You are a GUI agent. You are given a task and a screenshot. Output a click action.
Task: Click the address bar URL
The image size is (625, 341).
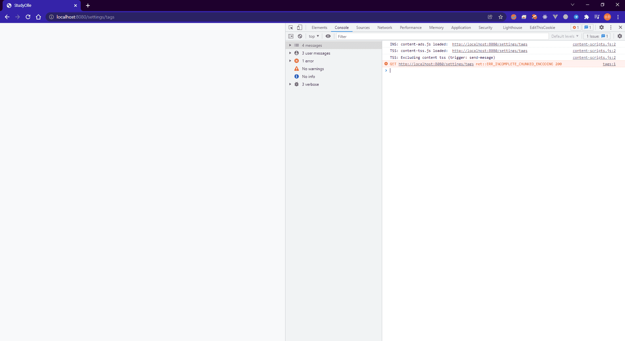[x=85, y=17]
